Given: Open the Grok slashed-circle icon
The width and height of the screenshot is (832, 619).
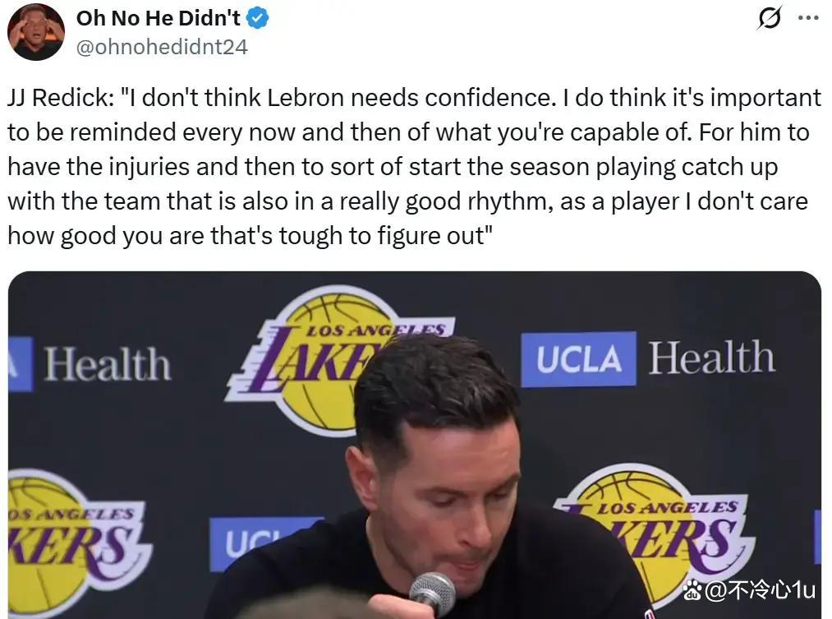Looking at the screenshot, I should pyautogui.click(x=770, y=19).
